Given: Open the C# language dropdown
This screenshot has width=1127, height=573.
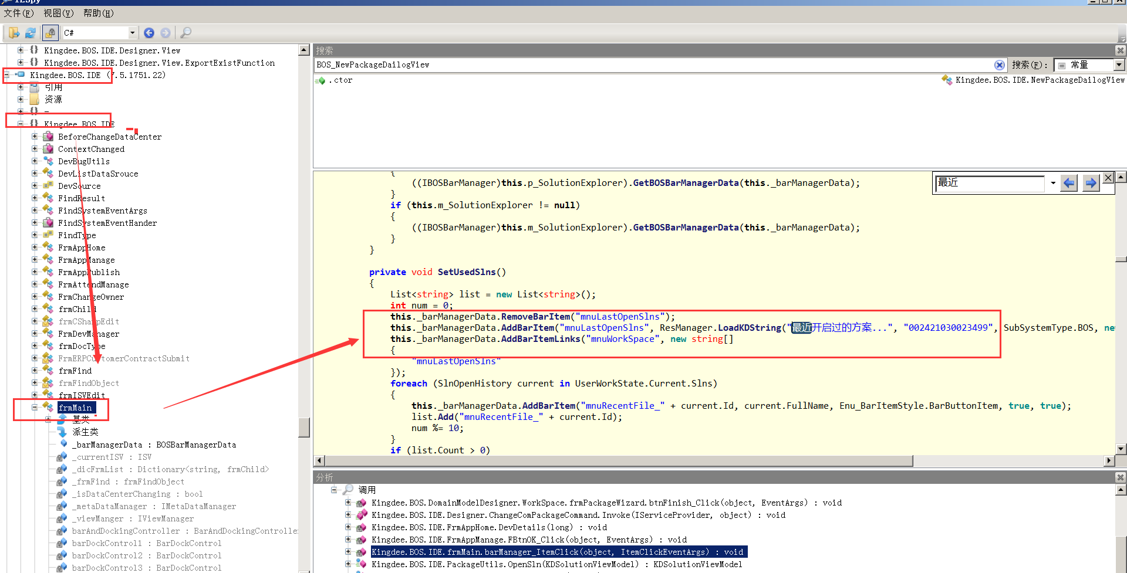Looking at the screenshot, I should point(133,33).
